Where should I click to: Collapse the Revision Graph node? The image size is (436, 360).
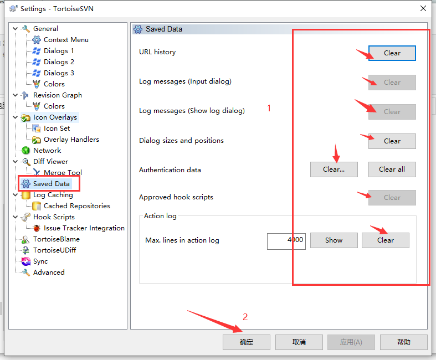click(x=16, y=95)
